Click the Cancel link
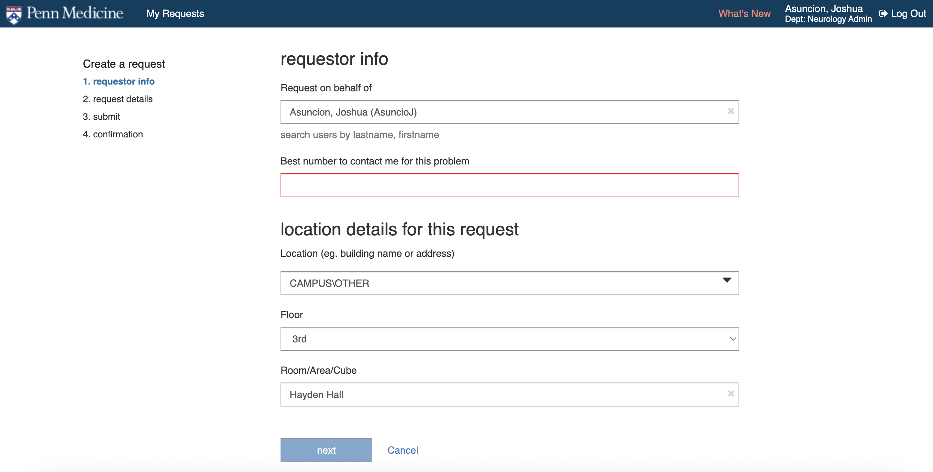This screenshot has height=472, width=933. (402, 450)
